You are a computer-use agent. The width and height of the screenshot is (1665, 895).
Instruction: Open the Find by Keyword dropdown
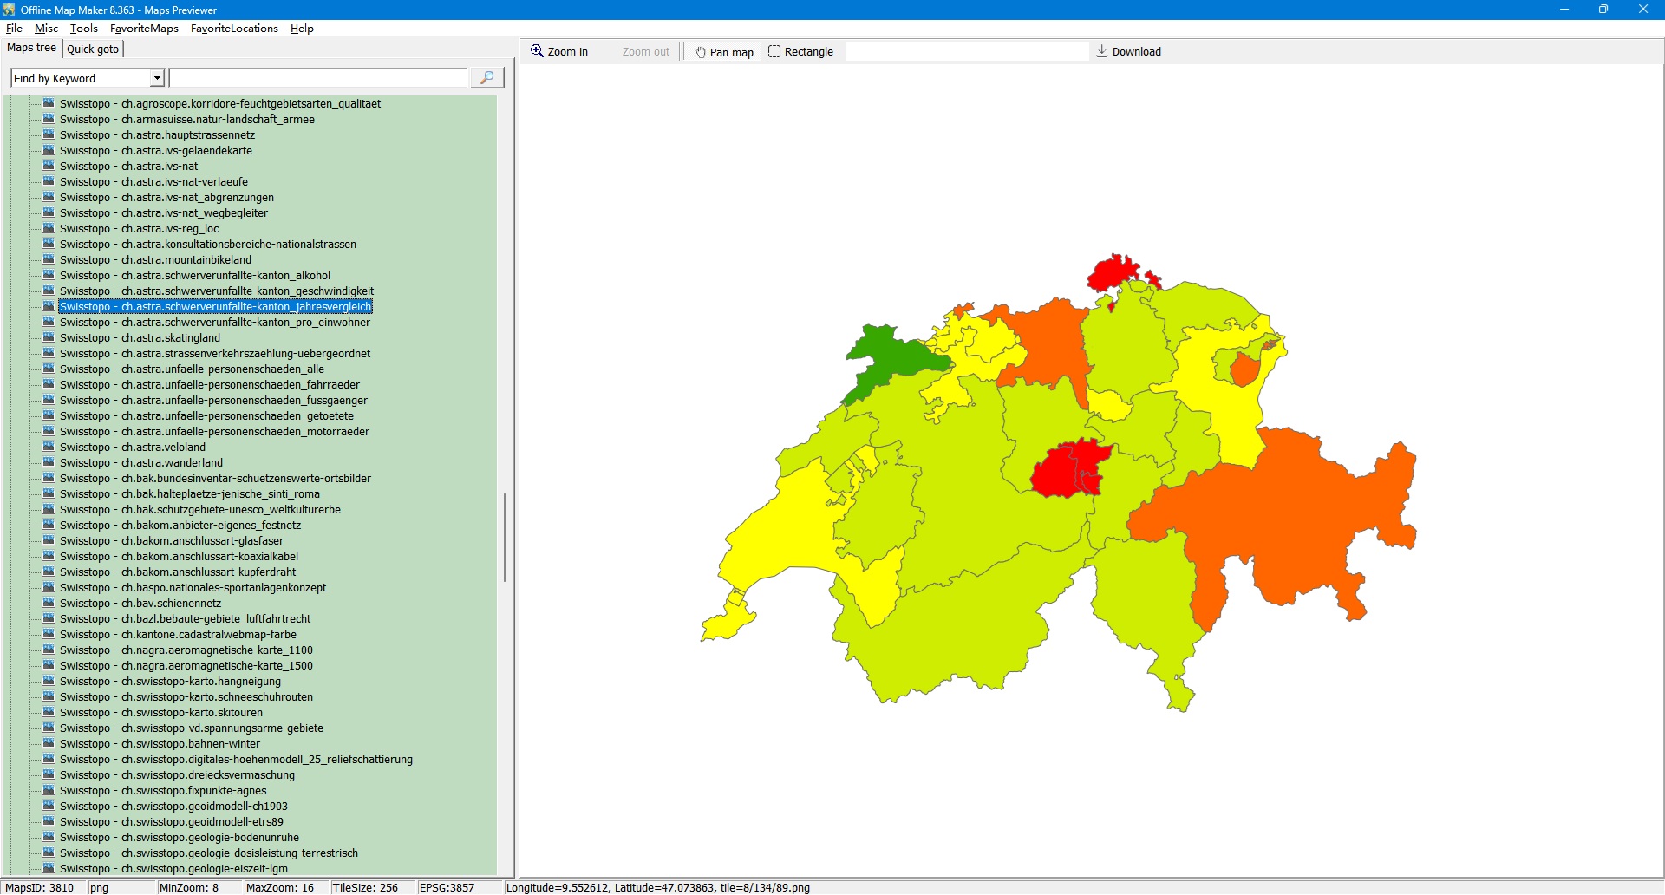[x=157, y=79]
